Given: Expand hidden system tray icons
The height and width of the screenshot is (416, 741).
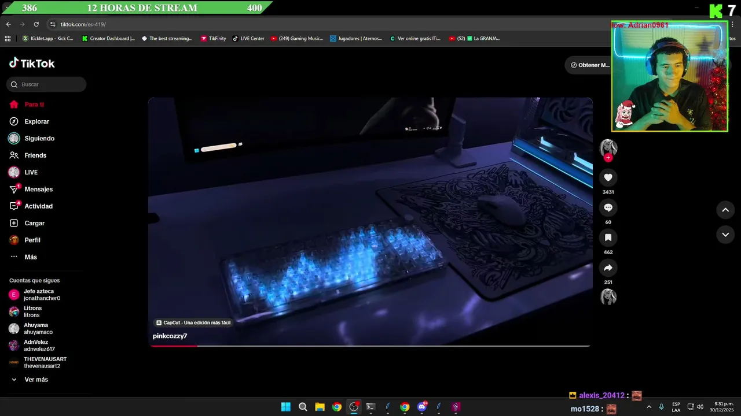Looking at the screenshot, I should click(648, 407).
